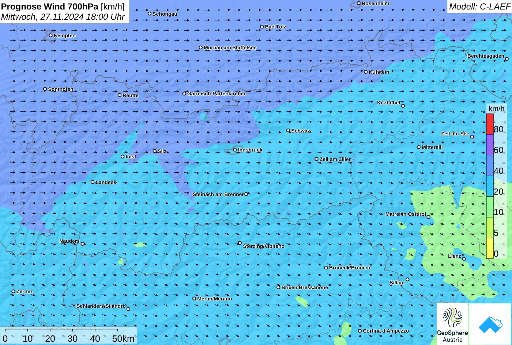Click the 50km scale bar label
The width and height of the screenshot is (512, 345).
[x=123, y=338]
